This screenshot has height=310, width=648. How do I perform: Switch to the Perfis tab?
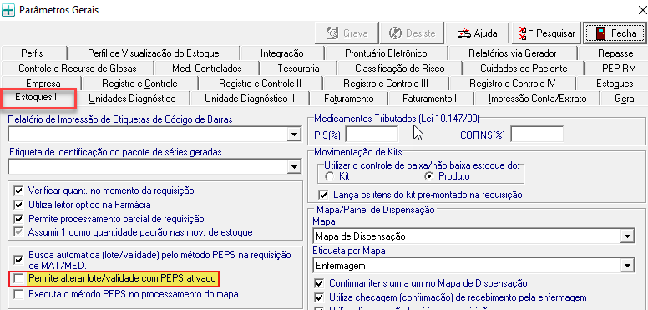(x=32, y=53)
